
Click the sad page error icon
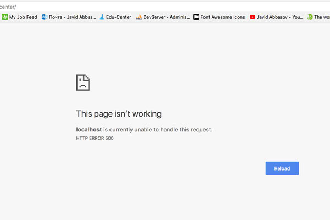(82, 82)
